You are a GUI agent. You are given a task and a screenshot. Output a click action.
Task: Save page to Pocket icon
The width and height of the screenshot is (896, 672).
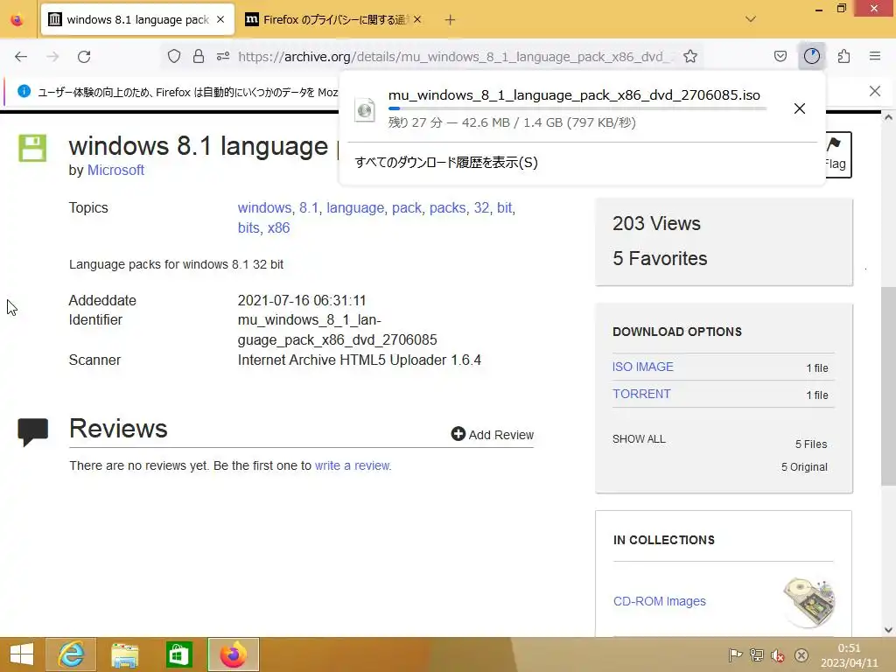(x=780, y=56)
